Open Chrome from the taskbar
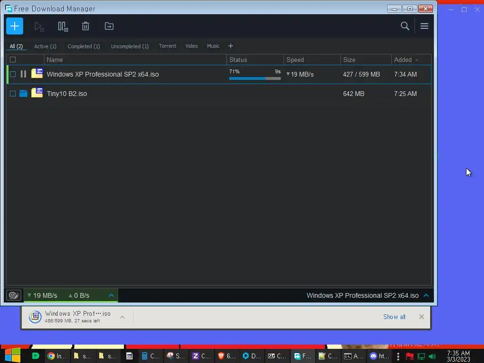 57,356
